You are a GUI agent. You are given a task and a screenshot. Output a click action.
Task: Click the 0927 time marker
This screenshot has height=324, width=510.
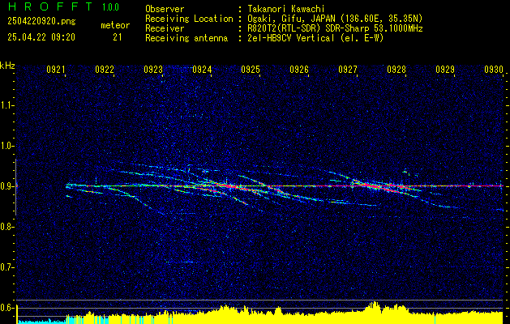click(x=348, y=69)
